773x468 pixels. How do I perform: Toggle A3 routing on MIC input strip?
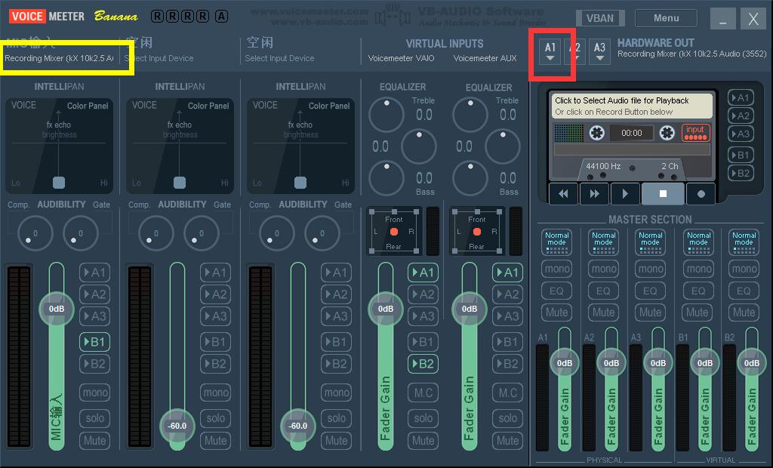[x=94, y=316]
